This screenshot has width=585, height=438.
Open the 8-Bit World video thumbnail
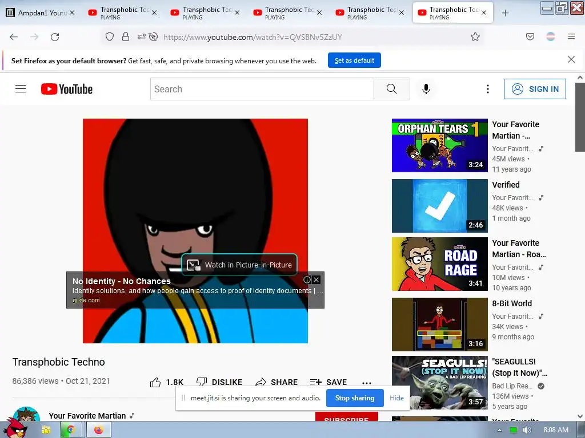tap(439, 325)
